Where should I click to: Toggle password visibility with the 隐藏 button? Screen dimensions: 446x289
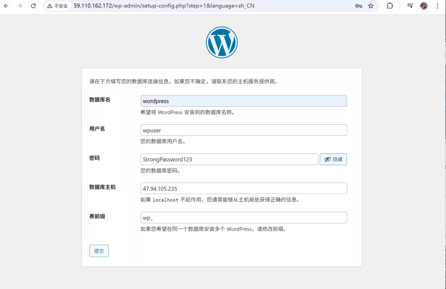(x=333, y=159)
